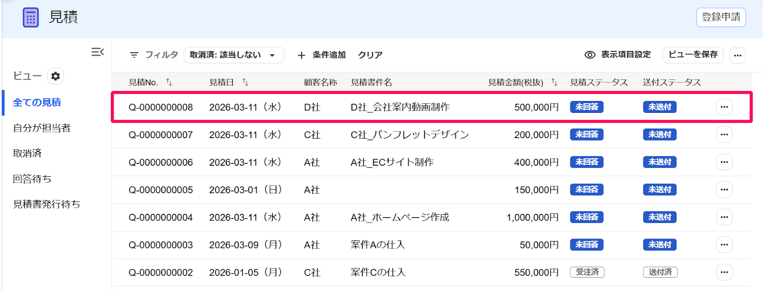Click the calculator app icon beside 見積
The width and height of the screenshot is (763, 291).
(x=31, y=18)
